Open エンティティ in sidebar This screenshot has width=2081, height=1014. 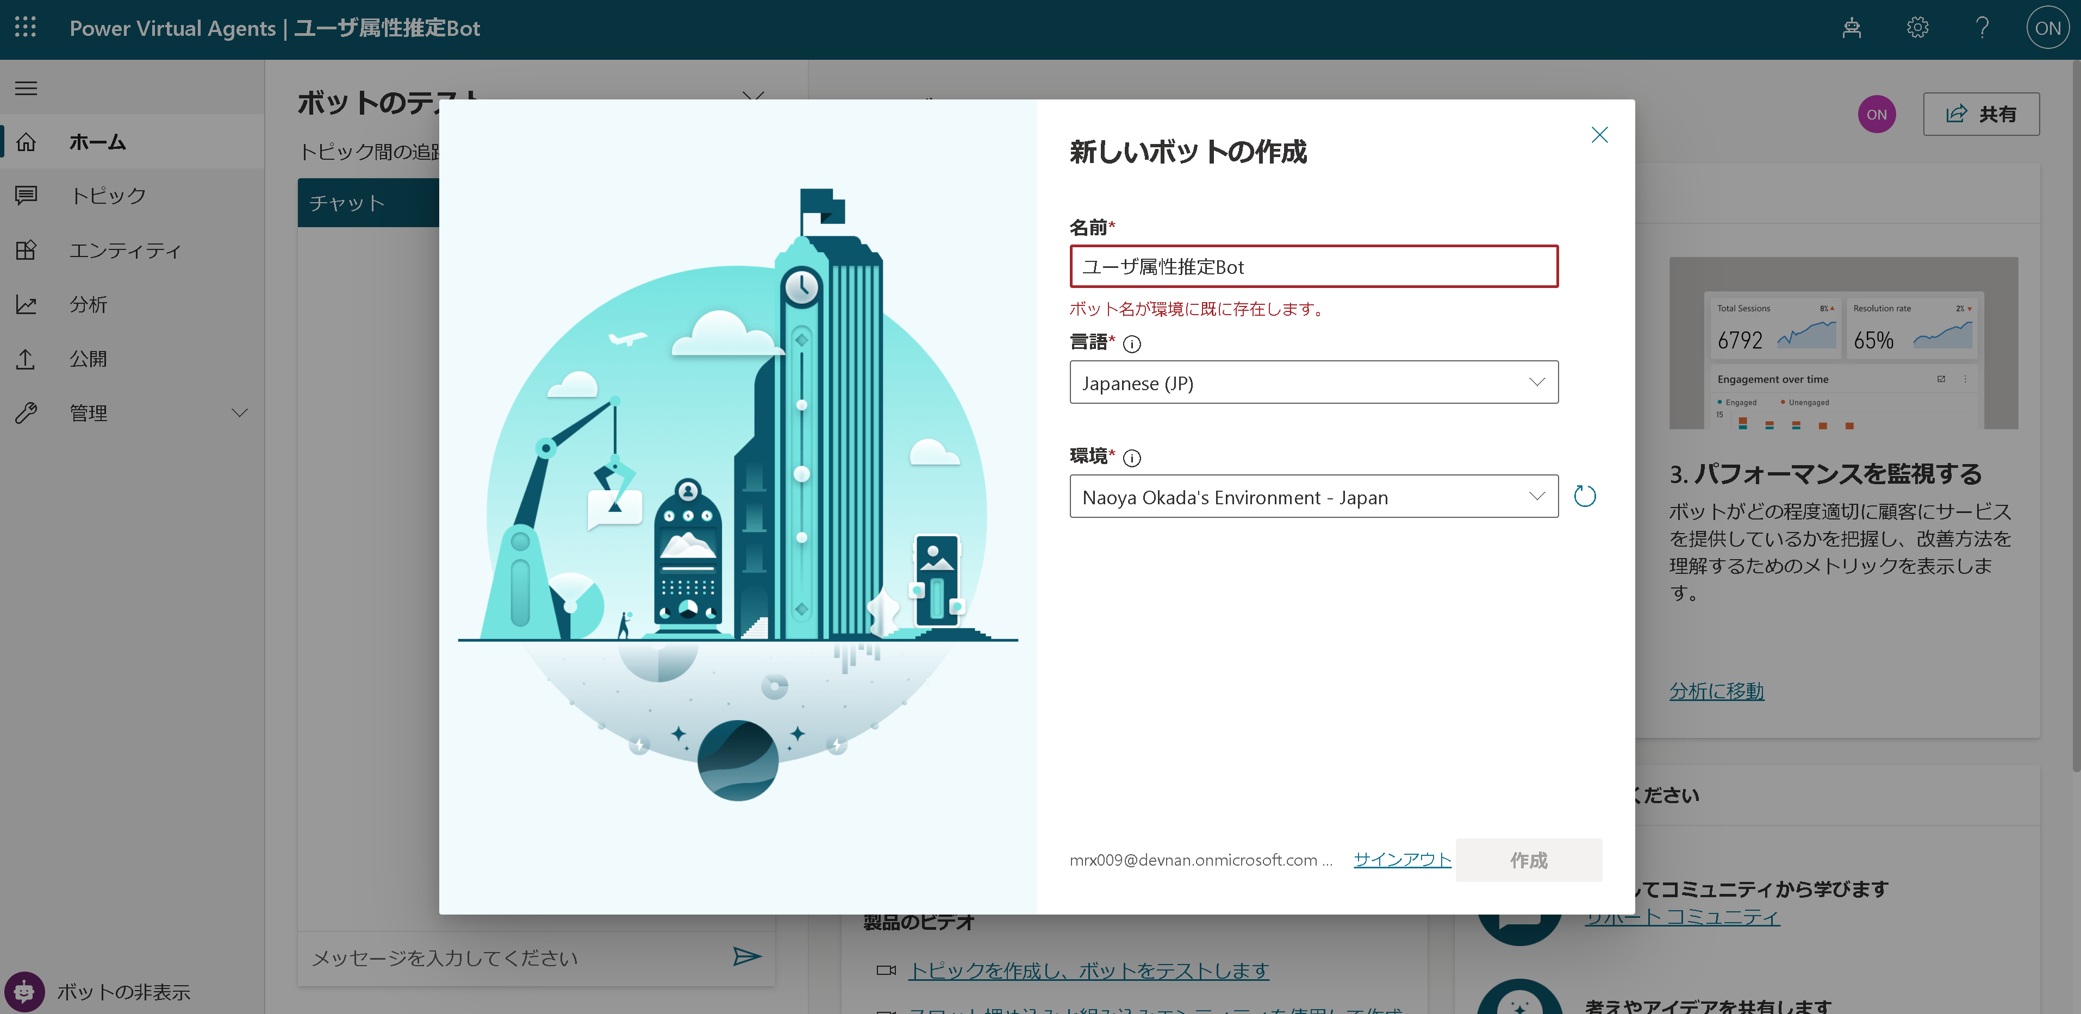pos(124,251)
